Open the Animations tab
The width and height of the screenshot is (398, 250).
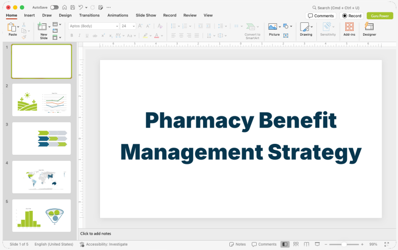tap(118, 15)
